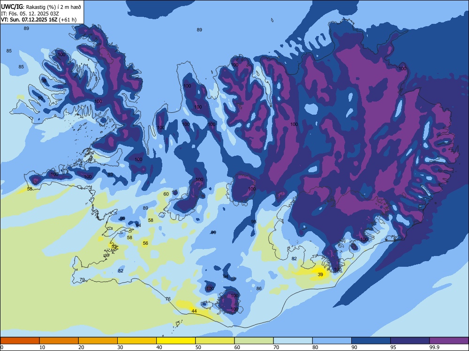Viewport: 469px width, 351px height.
Task: Click the light green 60–70 legend swatch
Action: (254, 341)
